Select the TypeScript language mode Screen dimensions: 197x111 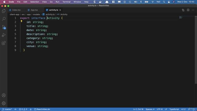(x=174, y=109)
